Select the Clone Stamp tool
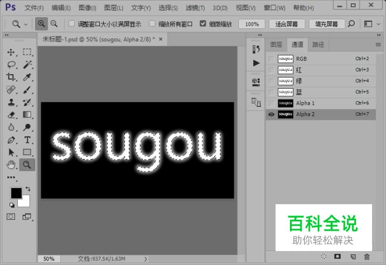The image size is (386, 265). click(x=11, y=102)
